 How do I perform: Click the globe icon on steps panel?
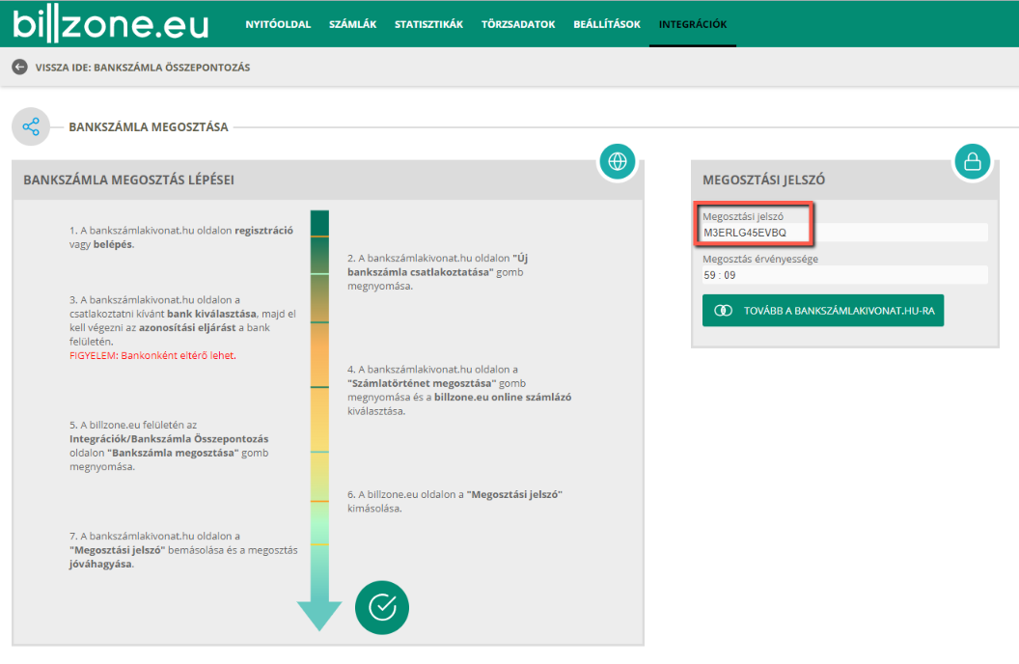[617, 161]
